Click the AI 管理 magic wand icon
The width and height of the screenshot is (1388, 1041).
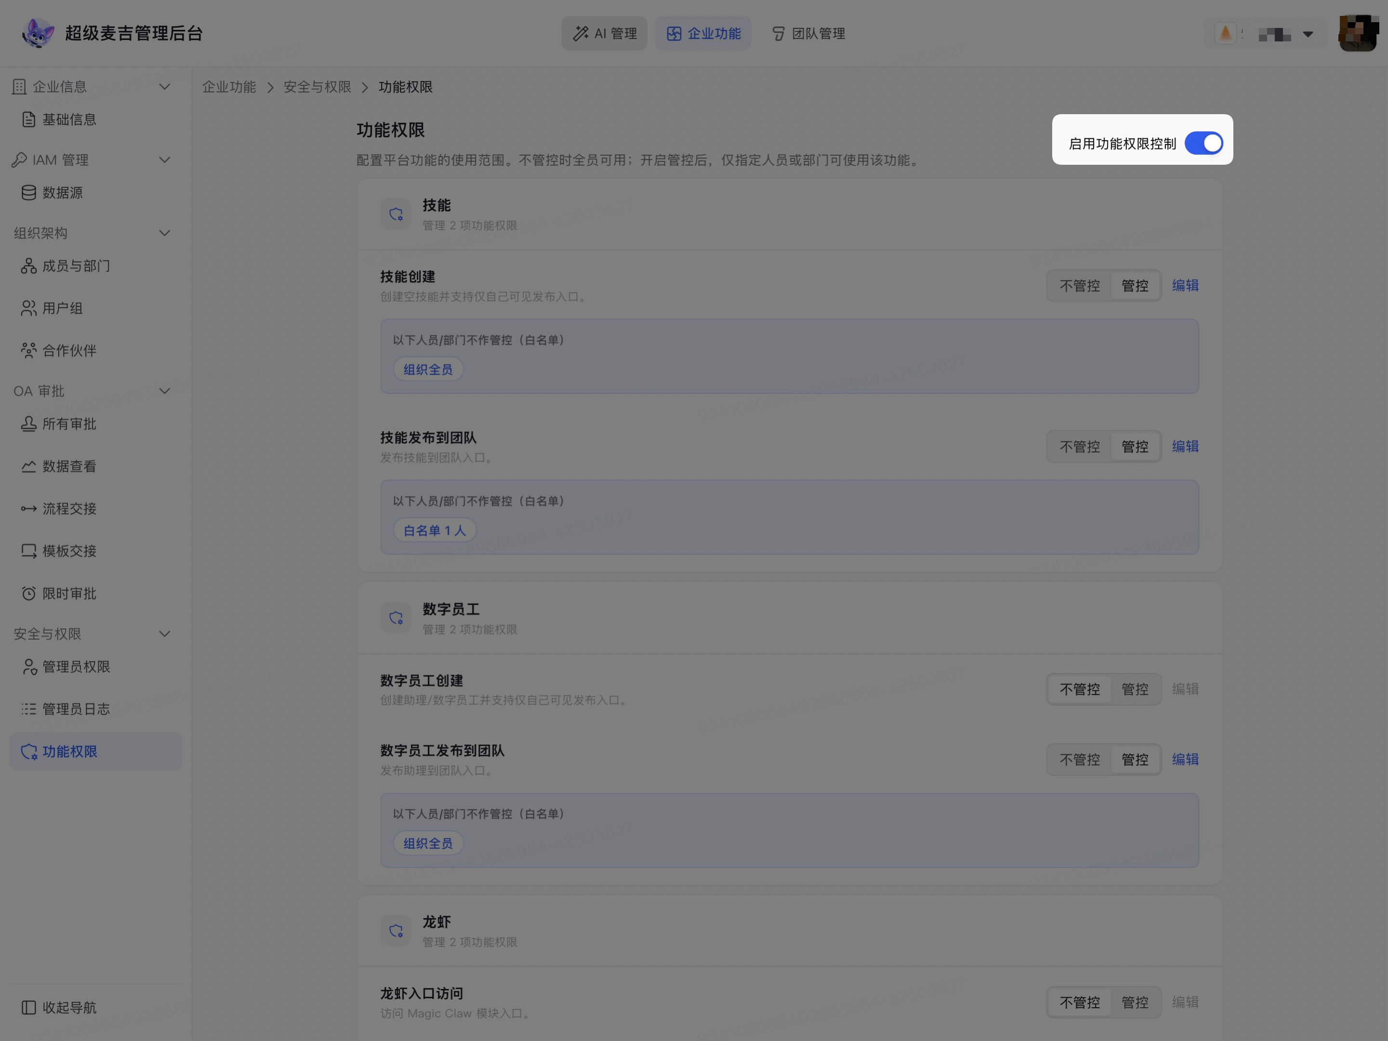[x=581, y=33]
